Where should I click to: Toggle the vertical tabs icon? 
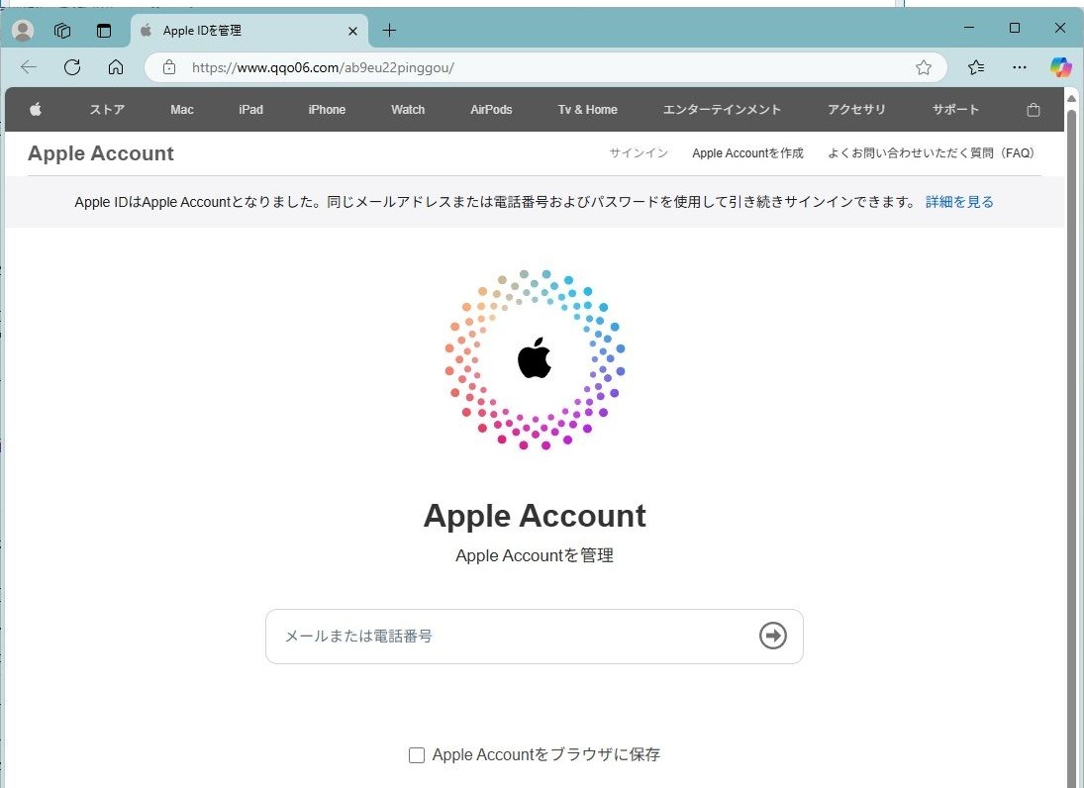tap(104, 31)
